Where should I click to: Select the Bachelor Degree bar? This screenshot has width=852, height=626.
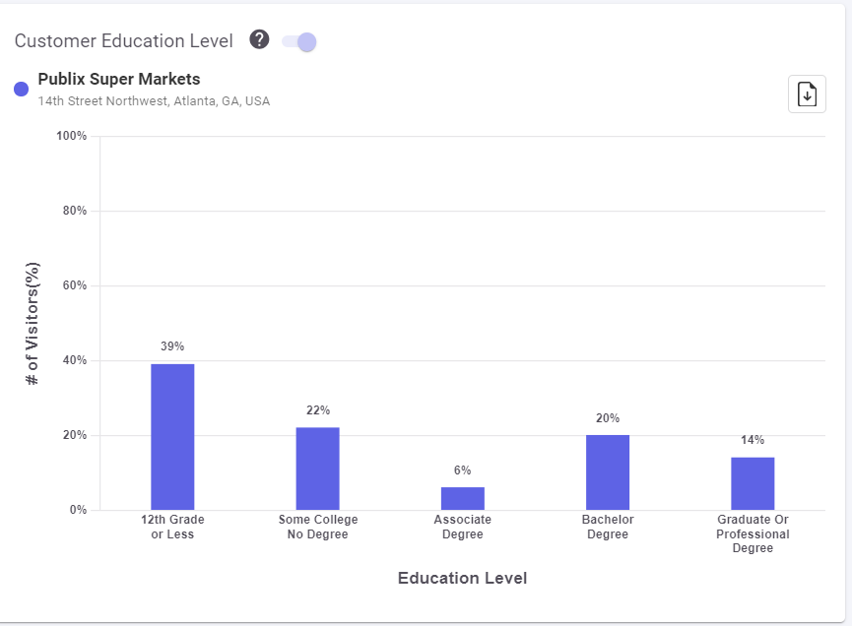[608, 472]
